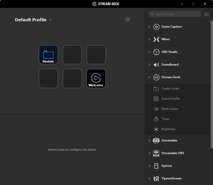Click the Mixer X icon

click(x=156, y=39)
